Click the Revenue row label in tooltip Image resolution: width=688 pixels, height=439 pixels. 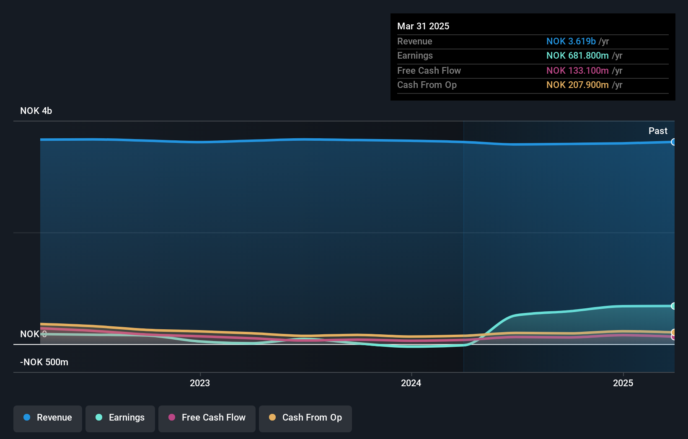415,41
